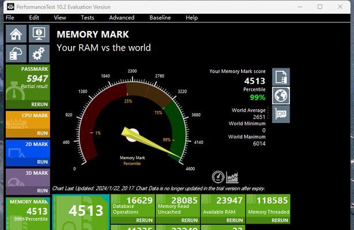This screenshot has height=230, width=354.
Task: Click the PassMark 5947 score value
Action: [x=37, y=78]
